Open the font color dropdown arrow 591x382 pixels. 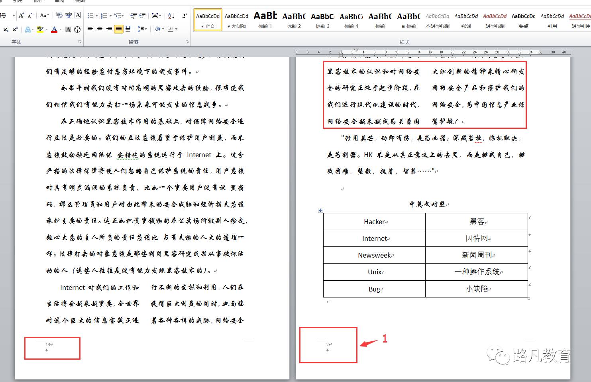point(60,29)
